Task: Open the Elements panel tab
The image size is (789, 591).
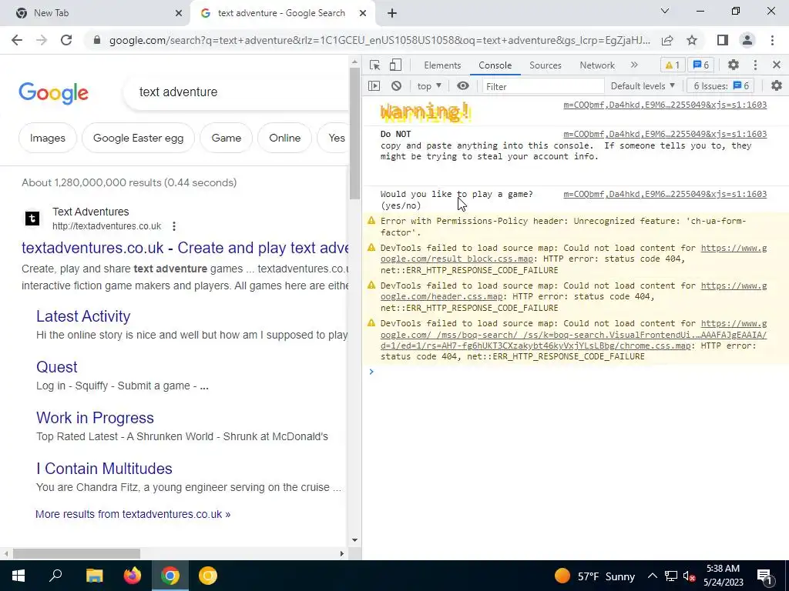Action: [442, 65]
